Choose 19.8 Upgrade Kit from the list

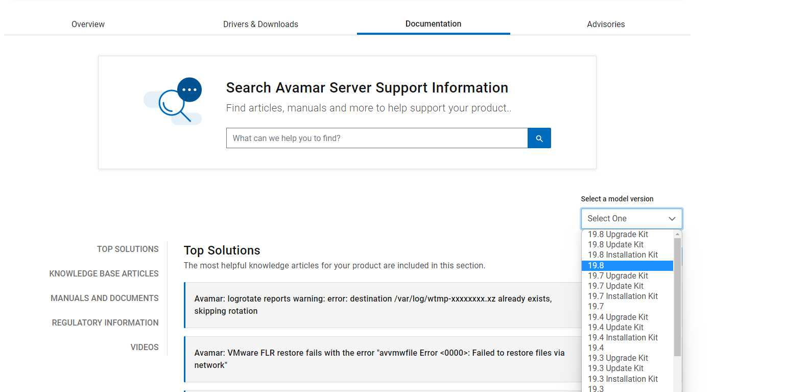pos(627,234)
